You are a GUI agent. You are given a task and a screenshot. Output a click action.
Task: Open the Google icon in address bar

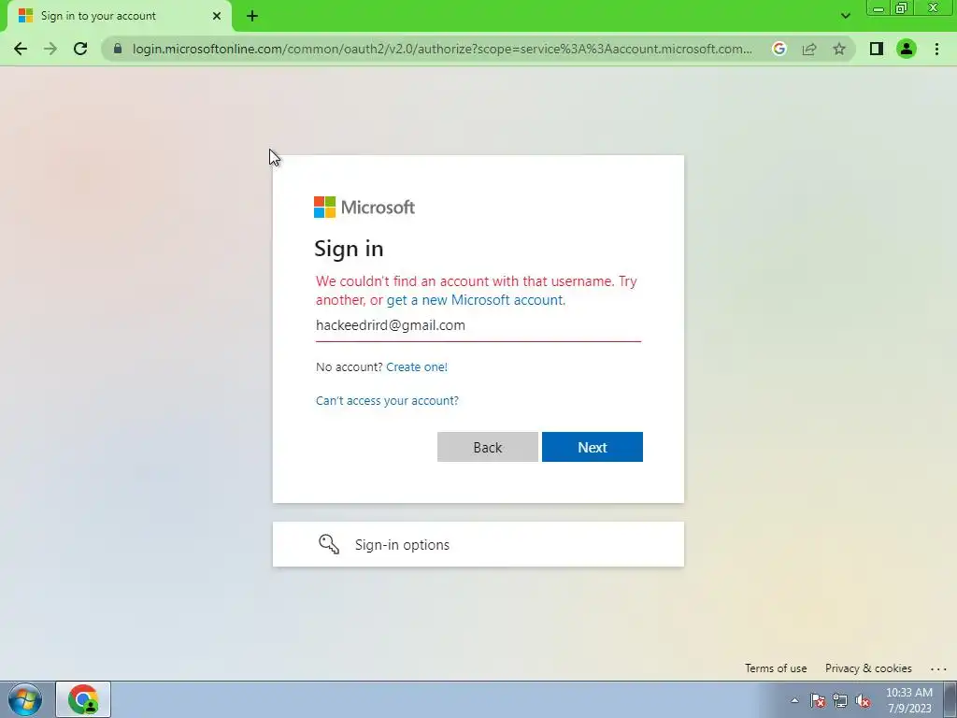(778, 49)
